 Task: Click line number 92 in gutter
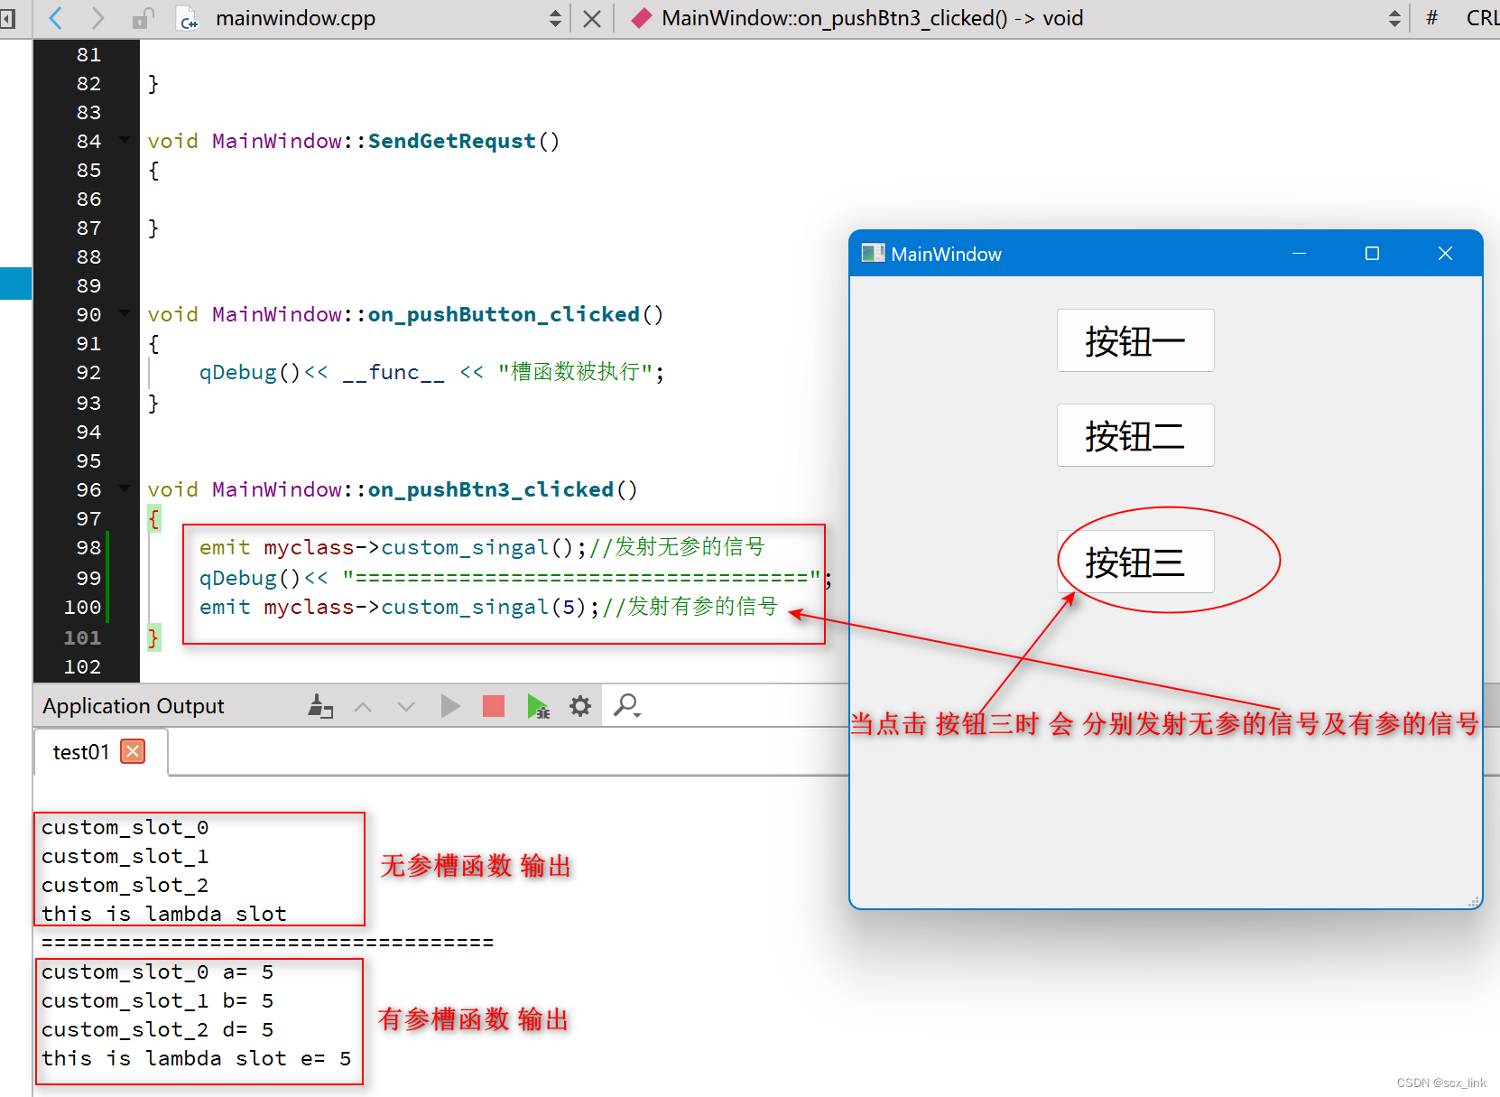88,372
